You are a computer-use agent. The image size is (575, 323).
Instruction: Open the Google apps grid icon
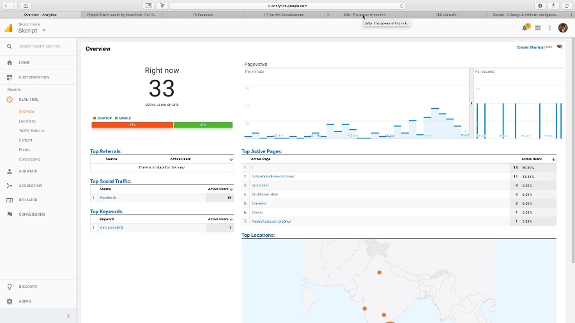(538, 28)
